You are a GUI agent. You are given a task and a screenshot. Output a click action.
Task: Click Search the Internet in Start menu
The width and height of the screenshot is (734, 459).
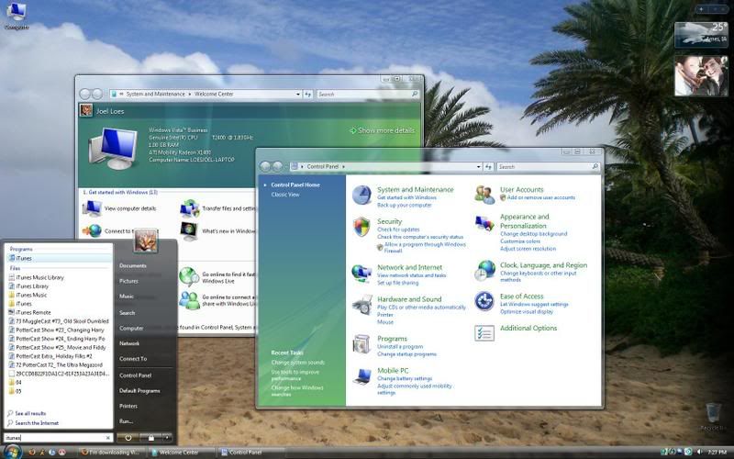37,423
